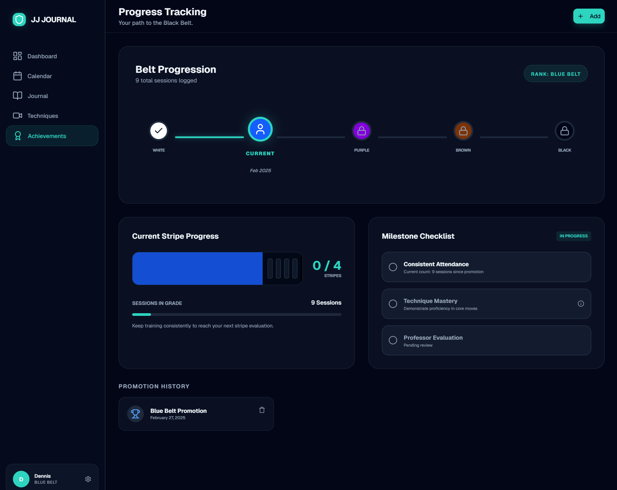Click the RANK: BLUE BELT badge
Screen dimensions: 617x490
click(556, 73)
